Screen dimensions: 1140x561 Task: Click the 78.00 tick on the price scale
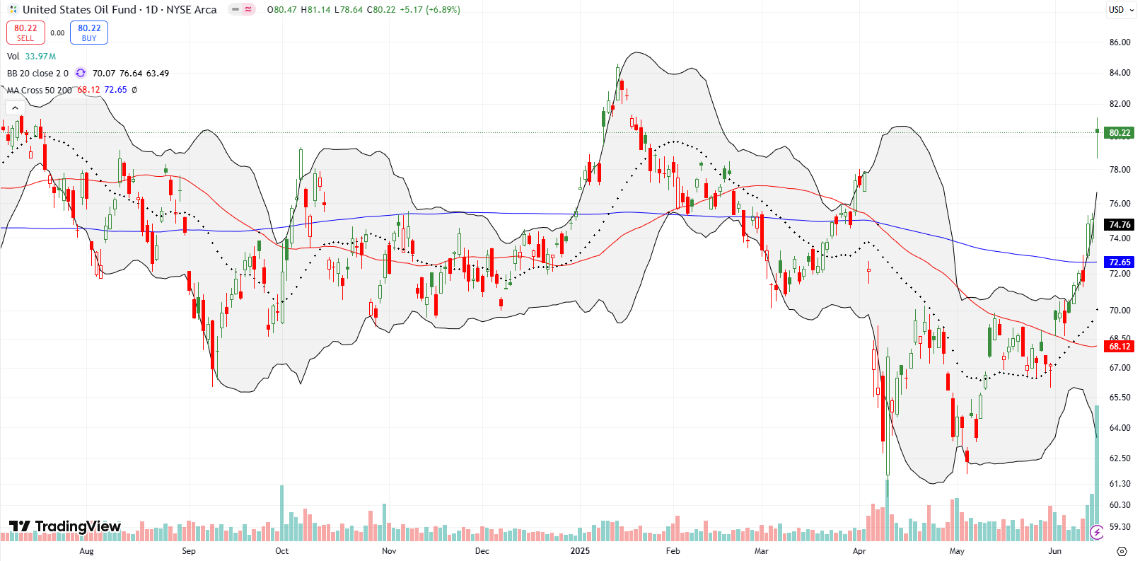click(x=1119, y=170)
